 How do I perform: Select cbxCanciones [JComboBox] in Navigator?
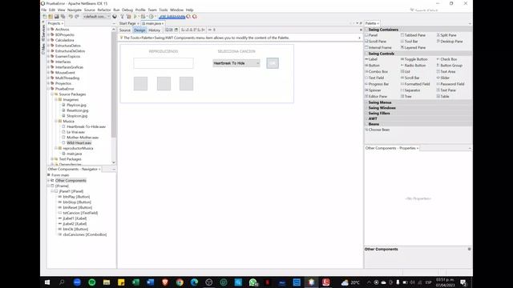point(84,234)
